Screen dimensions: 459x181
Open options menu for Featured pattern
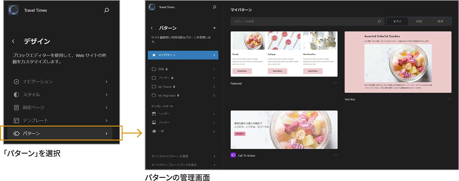coord(335,83)
